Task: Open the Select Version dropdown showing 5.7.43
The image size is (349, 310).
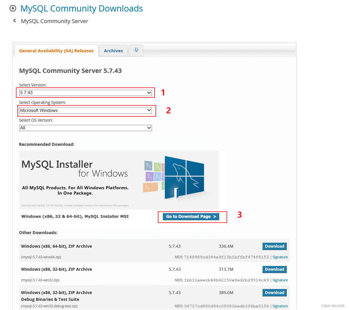Action: pyautogui.click(x=85, y=92)
